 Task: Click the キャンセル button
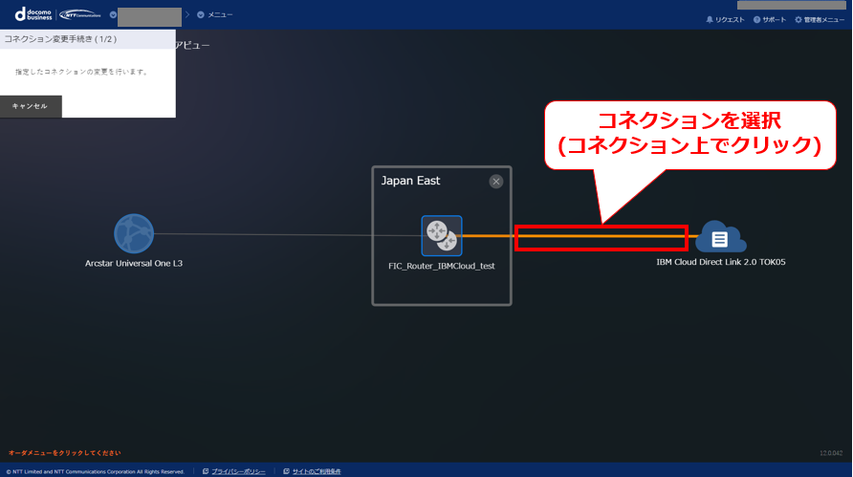pos(31,106)
